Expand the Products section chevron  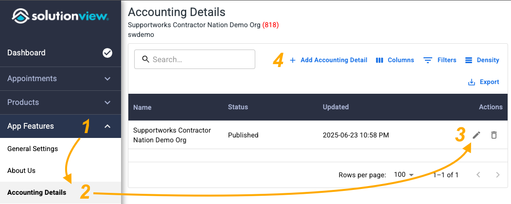click(x=107, y=102)
